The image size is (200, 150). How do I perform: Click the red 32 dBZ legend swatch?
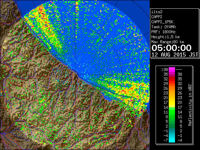172,79
